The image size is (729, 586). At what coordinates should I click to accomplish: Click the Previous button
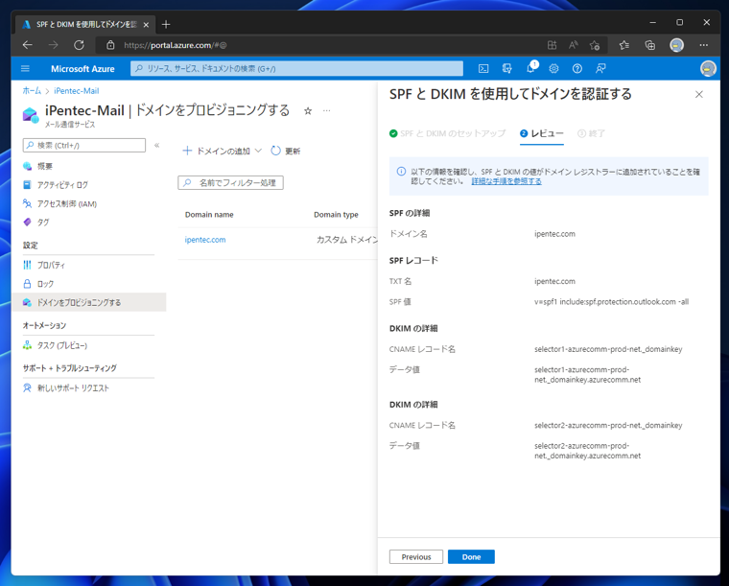(416, 556)
